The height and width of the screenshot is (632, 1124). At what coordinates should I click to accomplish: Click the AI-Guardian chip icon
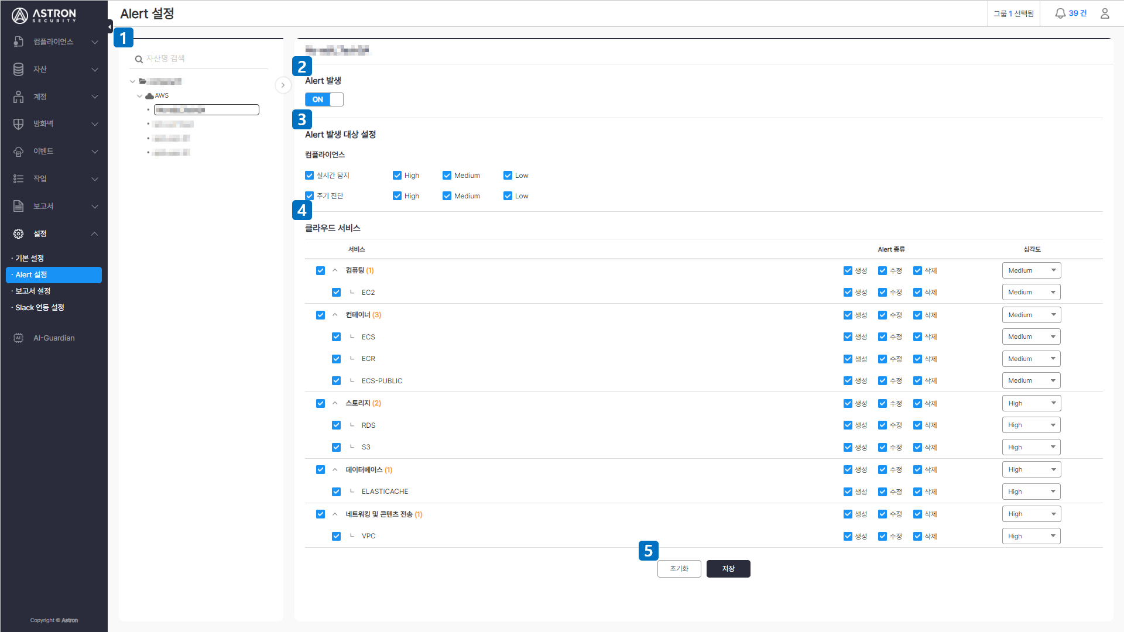(19, 338)
